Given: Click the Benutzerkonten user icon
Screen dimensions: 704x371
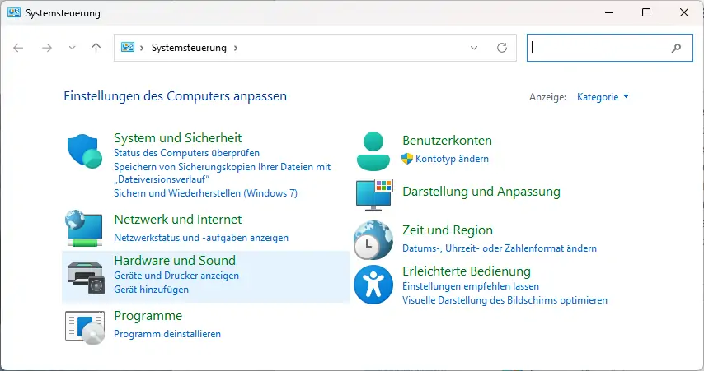Looking at the screenshot, I should pyautogui.click(x=374, y=150).
